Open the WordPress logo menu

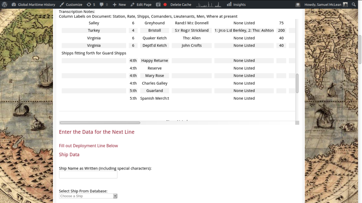[4, 4]
